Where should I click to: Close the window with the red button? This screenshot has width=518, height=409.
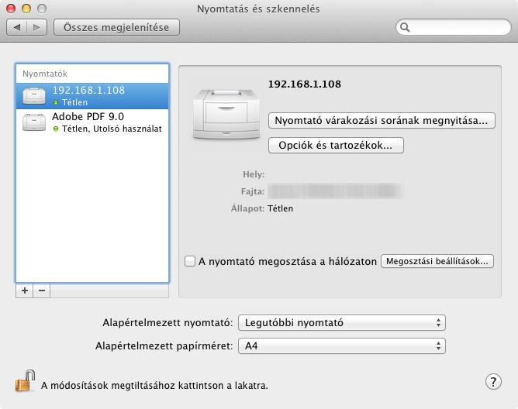[x=11, y=9]
